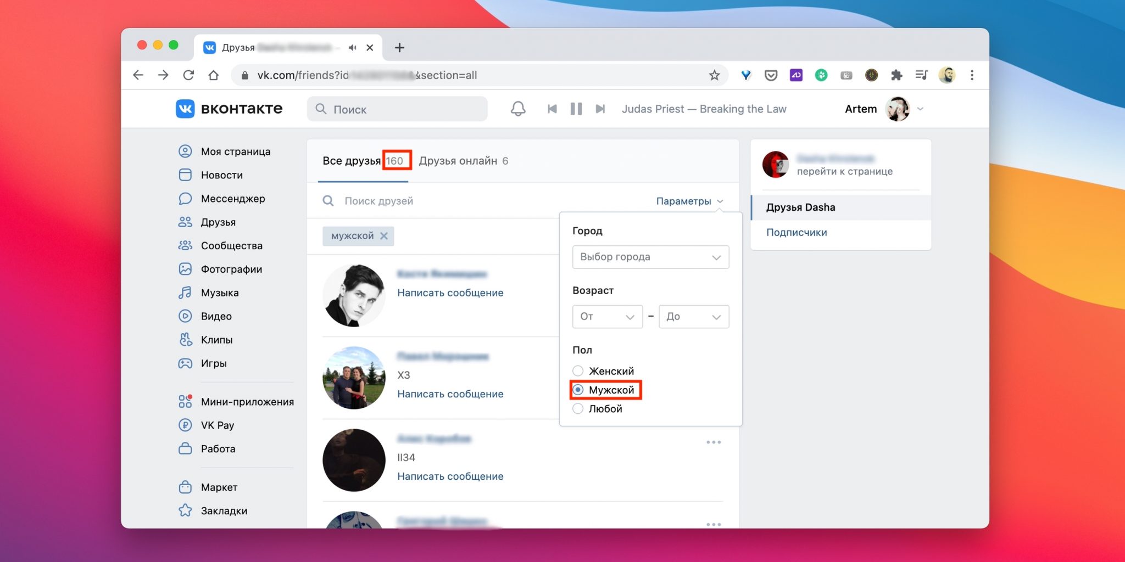Switch to Друзья онлайн tab
The width and height of the screenshot is (1125, 562).
[x=463, y=161]
